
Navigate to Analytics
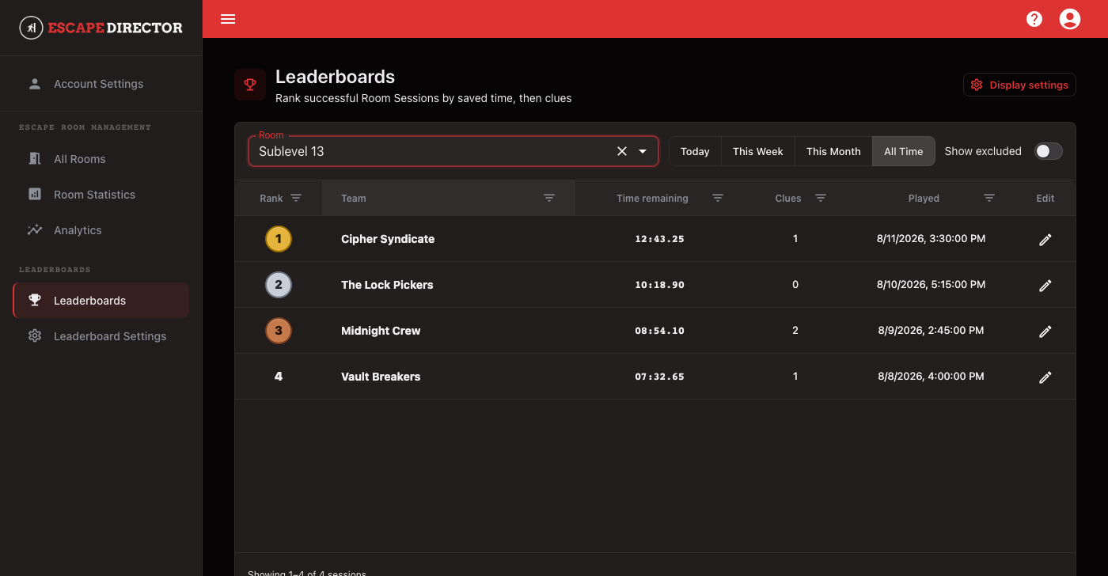click(101, 230)
